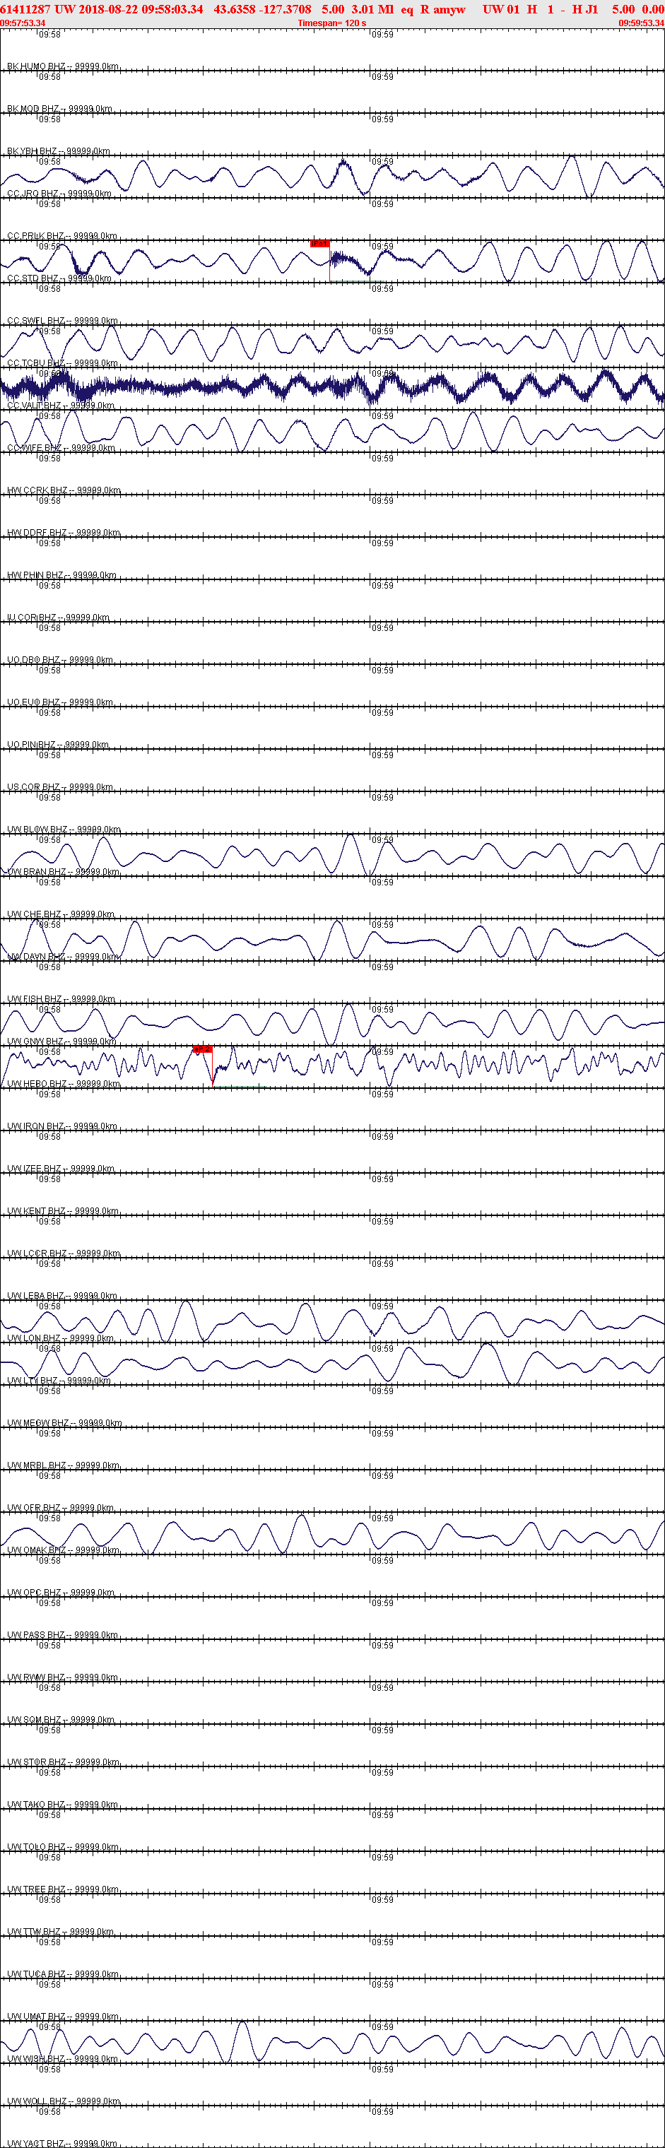Click end time 09:59:53.34 in the header

coord(641,23)
